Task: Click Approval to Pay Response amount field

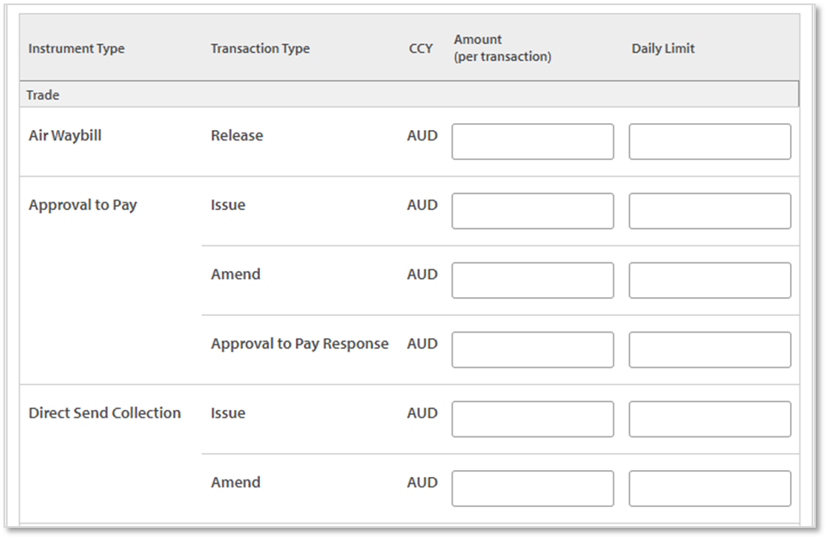Action: click(533, 350)
